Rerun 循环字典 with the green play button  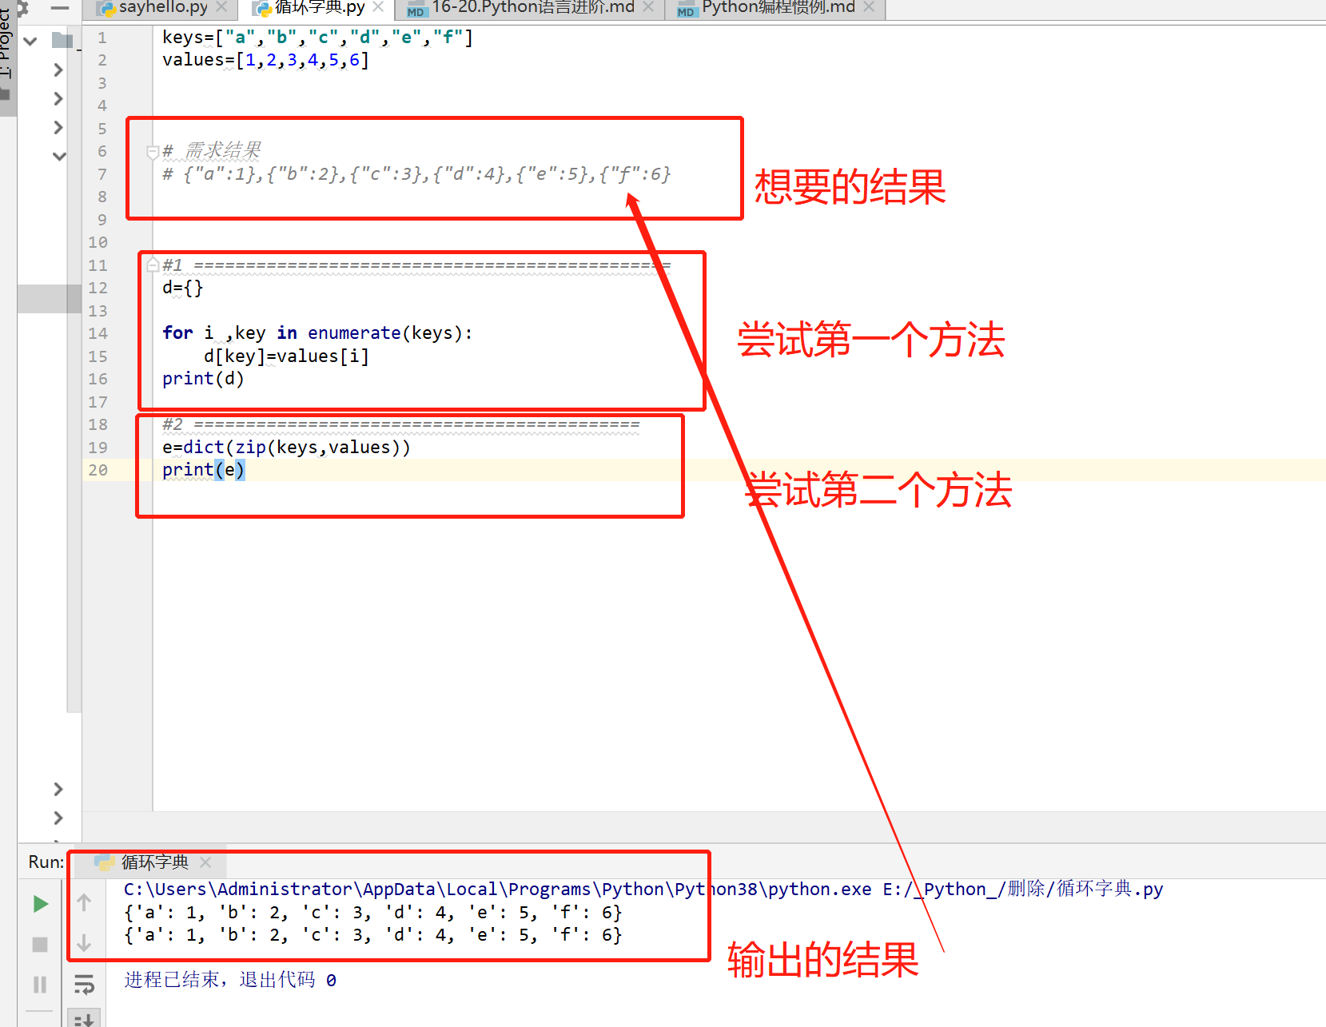pyautogui.click(x=40, y=904)
